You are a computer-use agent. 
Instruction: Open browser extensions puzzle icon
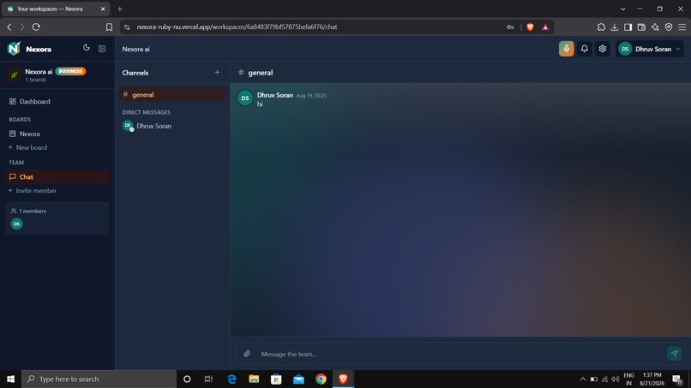click(601, 27)
